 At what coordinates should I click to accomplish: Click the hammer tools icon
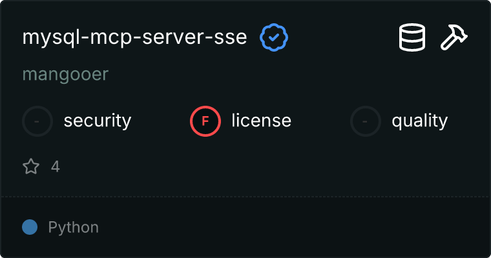point(454,38)
